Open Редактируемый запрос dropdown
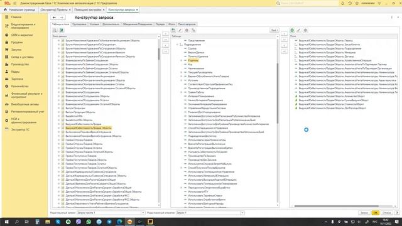This screenshot has width=402, height=226. coord(143,213)
